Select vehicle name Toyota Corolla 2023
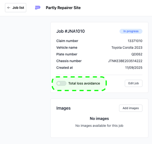 127,47
